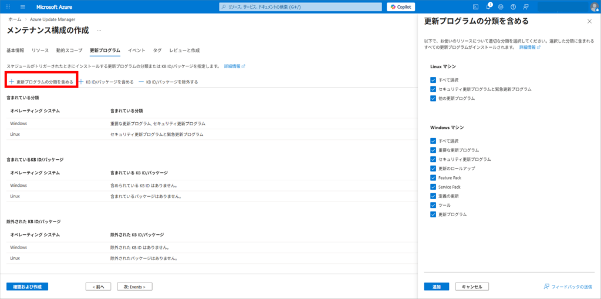Viewport: 601px width, 299px height.
Task: Toggle the Service Pack checkbox
Action: tap(433, 187)
